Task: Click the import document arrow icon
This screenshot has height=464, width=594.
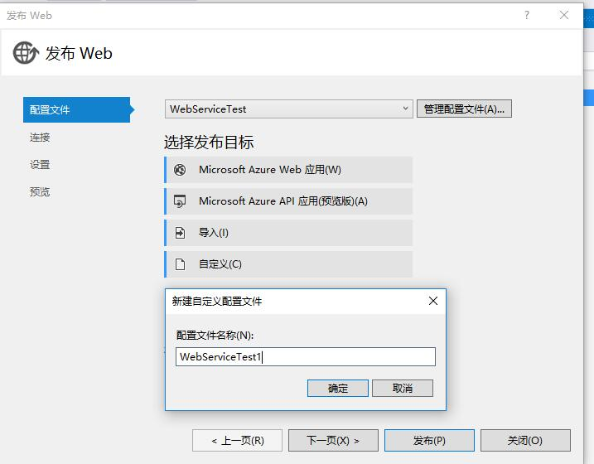Action: pos(180,233)
